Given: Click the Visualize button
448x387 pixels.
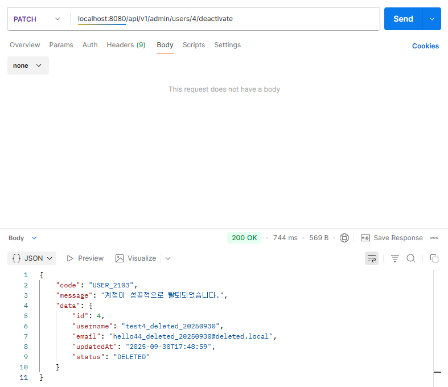Looking at the screenshot, I should pyautogui.click(x=135, y=258).
